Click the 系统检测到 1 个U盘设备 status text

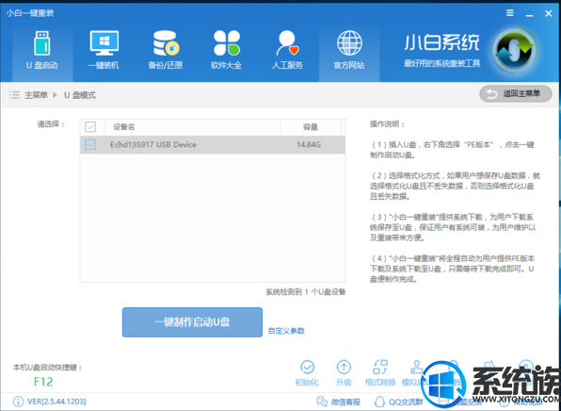[305, 292]
